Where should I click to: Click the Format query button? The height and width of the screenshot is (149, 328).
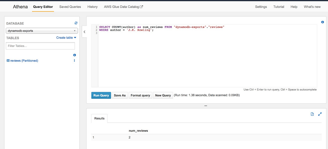[x=140, y=95]
